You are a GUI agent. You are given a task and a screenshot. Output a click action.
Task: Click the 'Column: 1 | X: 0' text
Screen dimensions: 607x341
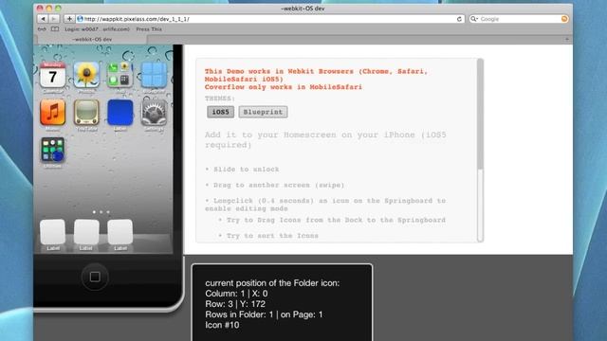pyautogui.click(x=236, y=294)
